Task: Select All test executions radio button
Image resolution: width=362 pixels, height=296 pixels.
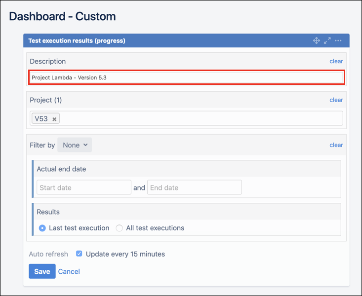Action: coord(119,228)
